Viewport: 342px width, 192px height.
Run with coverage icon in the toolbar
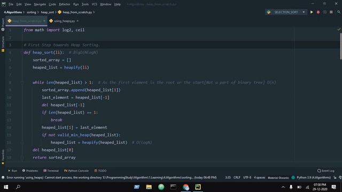[324, 12]
